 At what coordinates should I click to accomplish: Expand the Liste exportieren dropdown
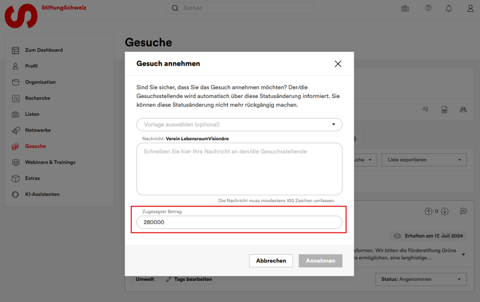click(424, 160)
